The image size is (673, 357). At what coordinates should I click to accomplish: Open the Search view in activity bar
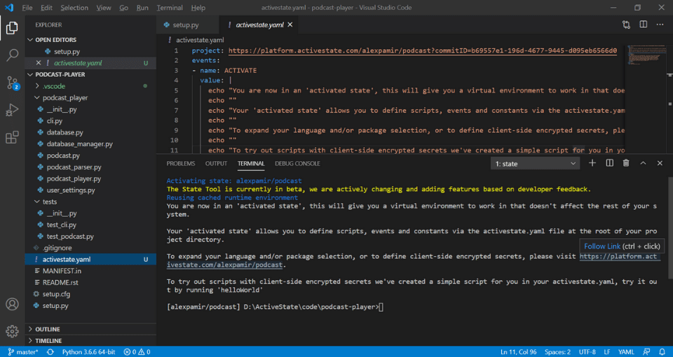pos(12,55)
